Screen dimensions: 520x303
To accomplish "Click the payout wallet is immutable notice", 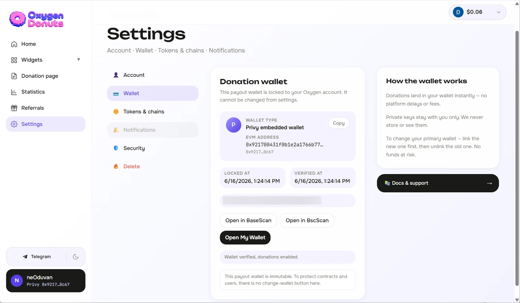I will pyautogui.click(x=288, y=280).
